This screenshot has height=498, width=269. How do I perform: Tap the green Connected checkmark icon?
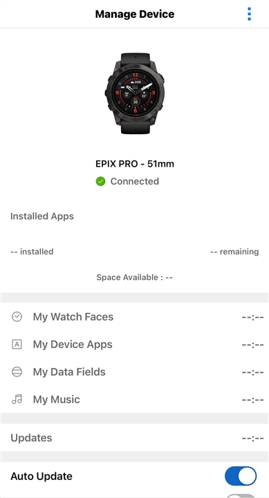(x=101, y=181)
